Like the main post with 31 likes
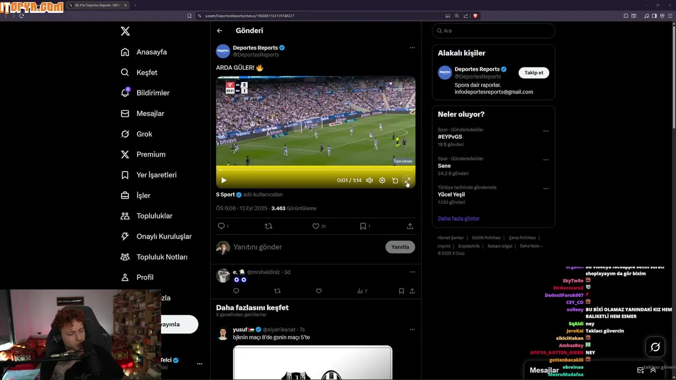The height and width of the screenshot is (380, 676). click(316, 226)
